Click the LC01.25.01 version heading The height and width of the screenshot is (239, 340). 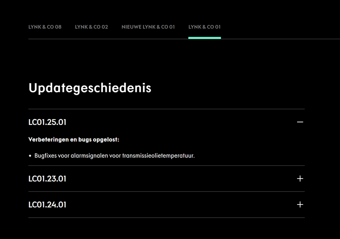[x=47, y=122]
